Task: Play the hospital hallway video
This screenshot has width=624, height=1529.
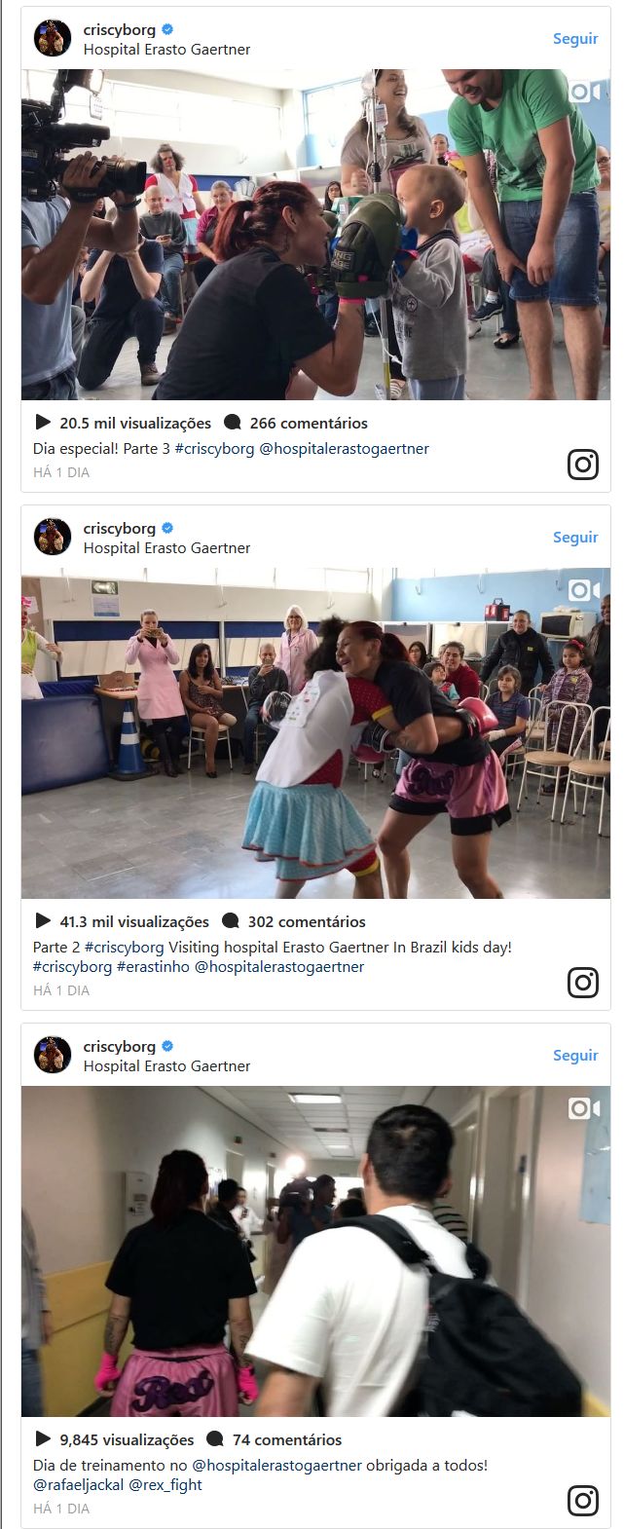Action: (315, 1251)
